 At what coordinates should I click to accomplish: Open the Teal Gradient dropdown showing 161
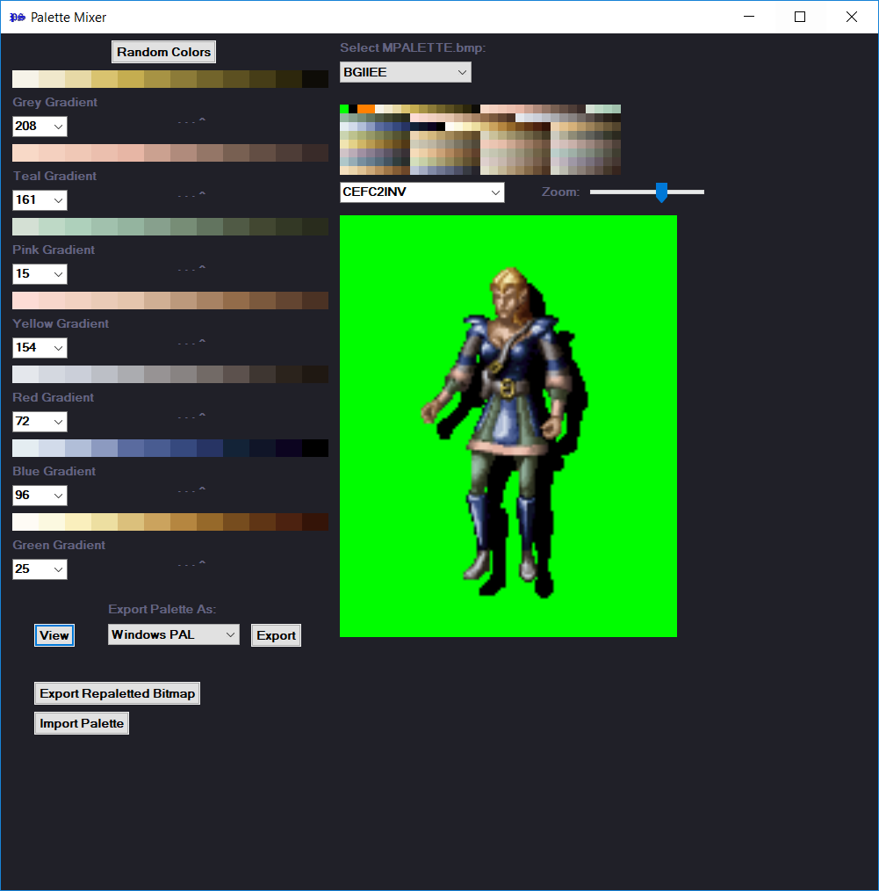40,200
